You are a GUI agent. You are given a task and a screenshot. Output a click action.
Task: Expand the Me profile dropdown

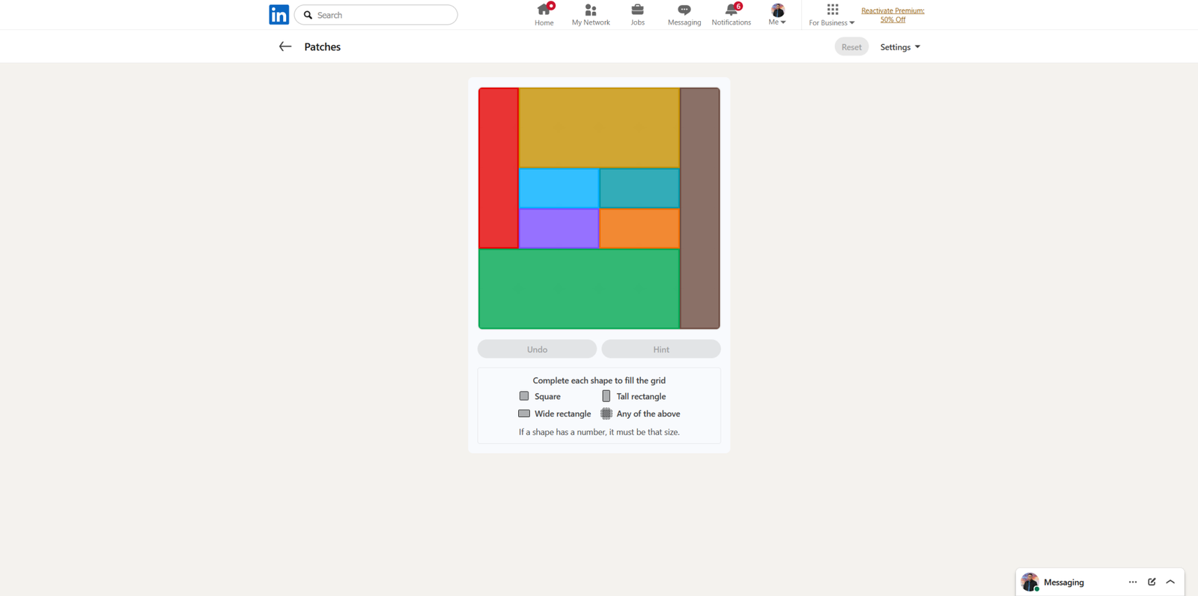[x=778, y=14]
